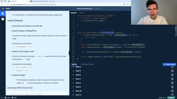Click the zoom magnifier icon in address bar

click(127, 4)
